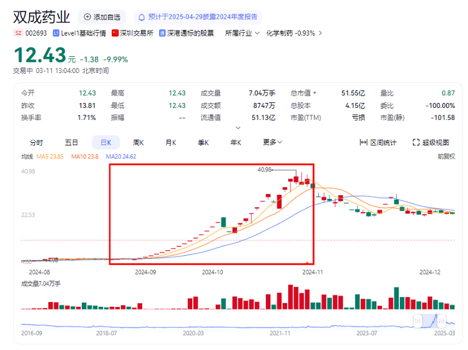Viewport: 468px width, 350px height.
Task: Open the 更多 periods dropdown
Action: coord(272,142)
